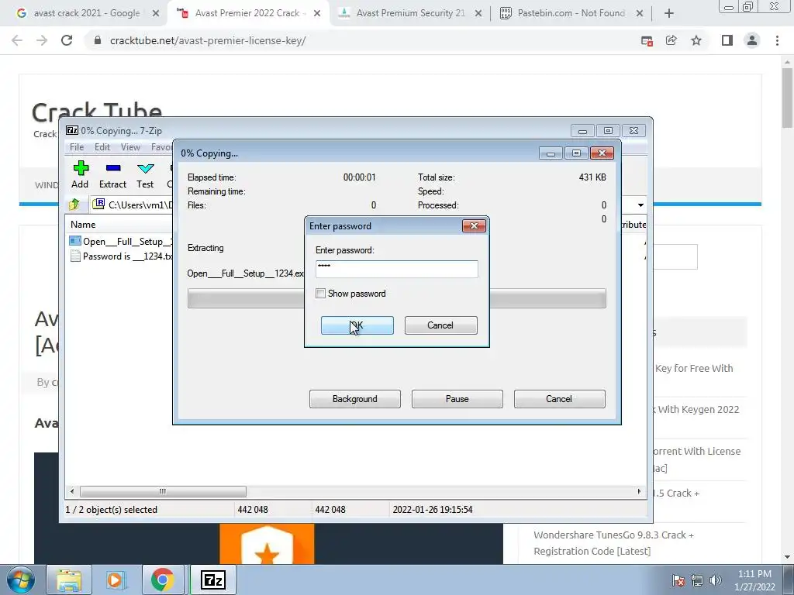This screenshot has width=794, height=595.
Task: Click the share page icon in Chrome
Action: coord(671,40)
